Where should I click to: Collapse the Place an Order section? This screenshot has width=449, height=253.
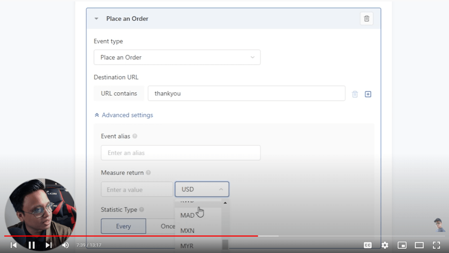(x=96, y=19)
